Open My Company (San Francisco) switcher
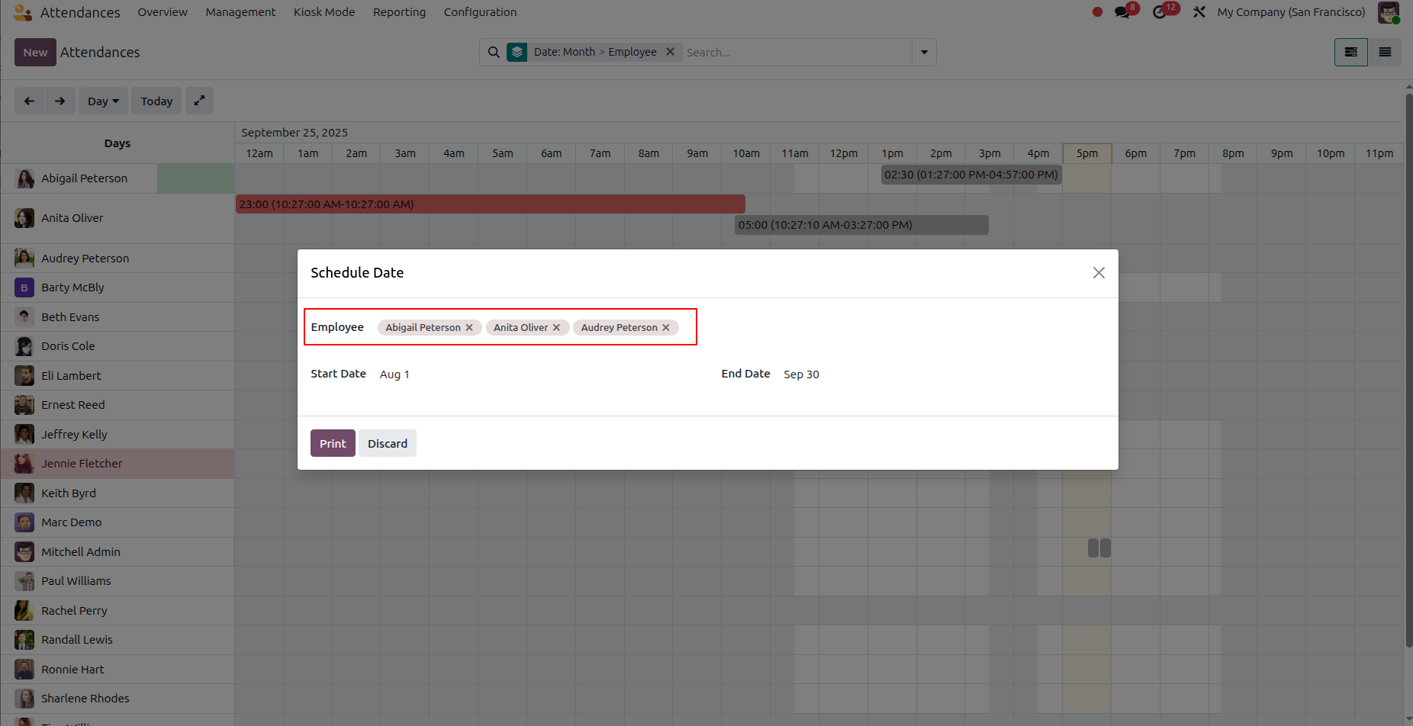 [1291, 12]
